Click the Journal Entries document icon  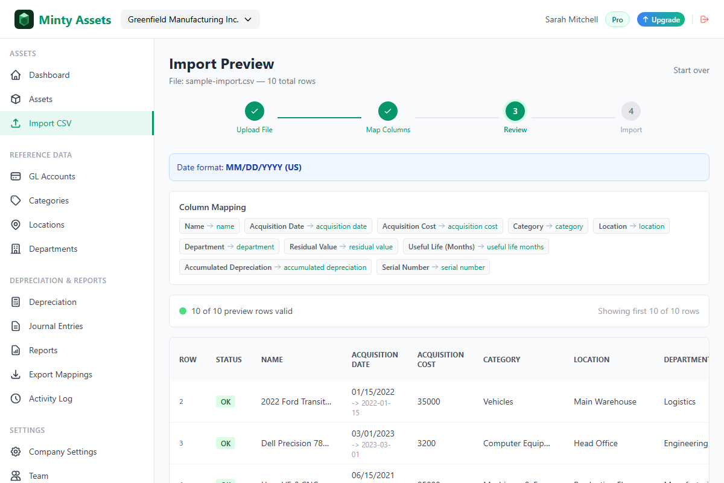click(16, 326)
